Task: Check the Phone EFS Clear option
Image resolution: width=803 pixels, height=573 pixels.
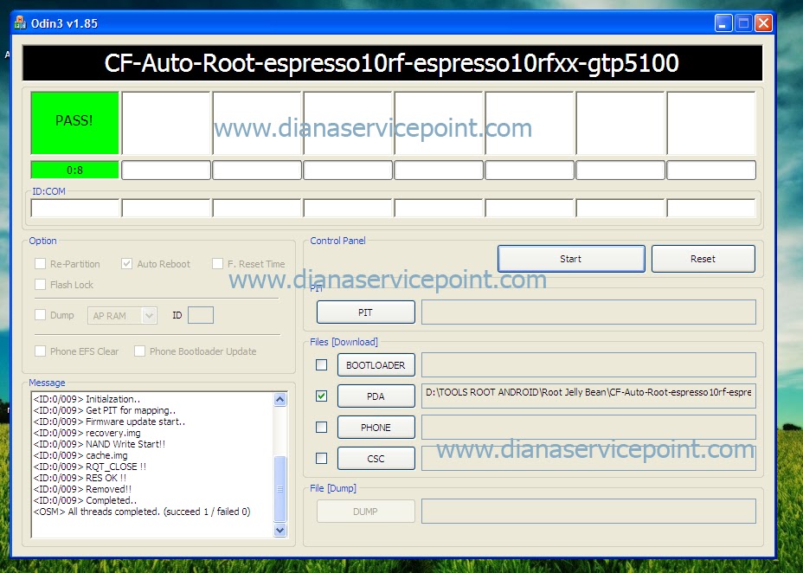Action: [40, 351]
